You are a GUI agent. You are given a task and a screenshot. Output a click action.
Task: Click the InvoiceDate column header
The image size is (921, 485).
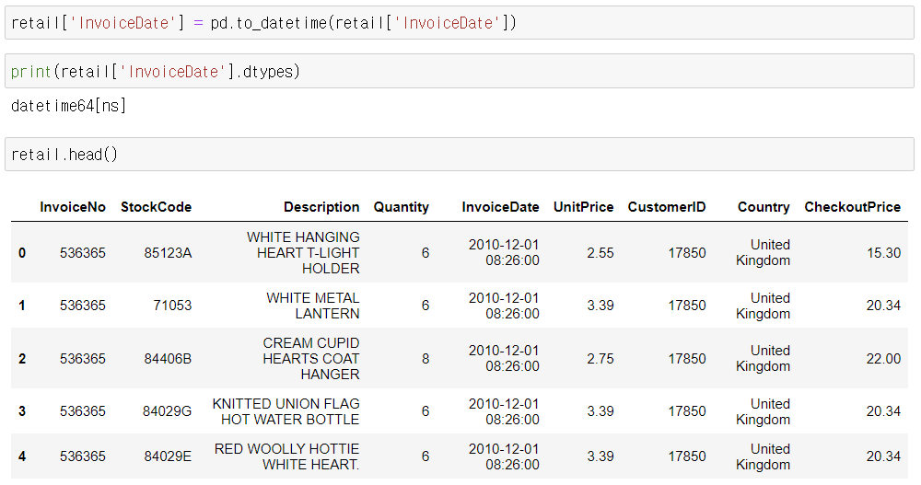(x=500, y=207)
